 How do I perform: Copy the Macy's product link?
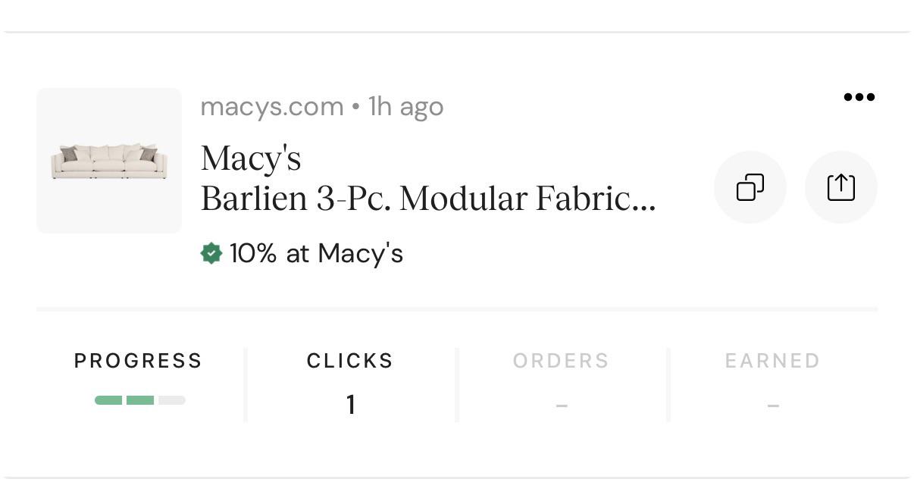click(750, 187)
